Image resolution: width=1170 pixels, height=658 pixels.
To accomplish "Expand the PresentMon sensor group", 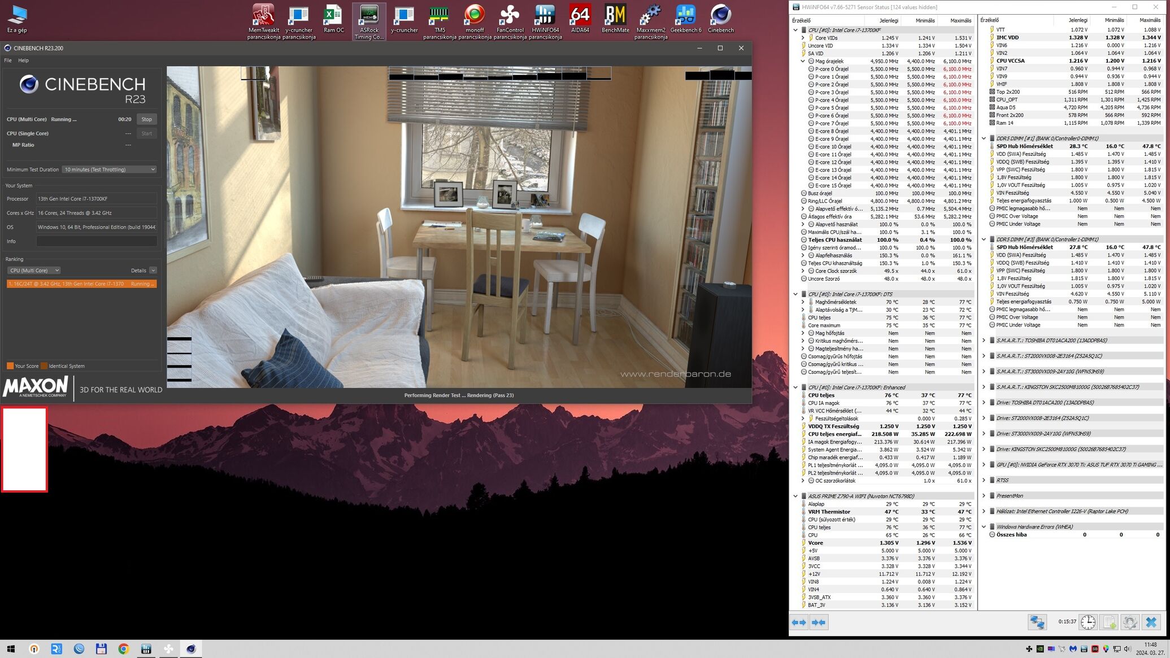I will (x=984, y=496).
